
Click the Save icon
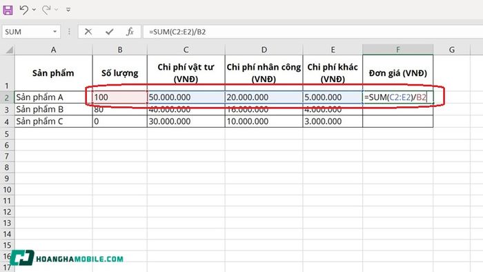point(8,10)
